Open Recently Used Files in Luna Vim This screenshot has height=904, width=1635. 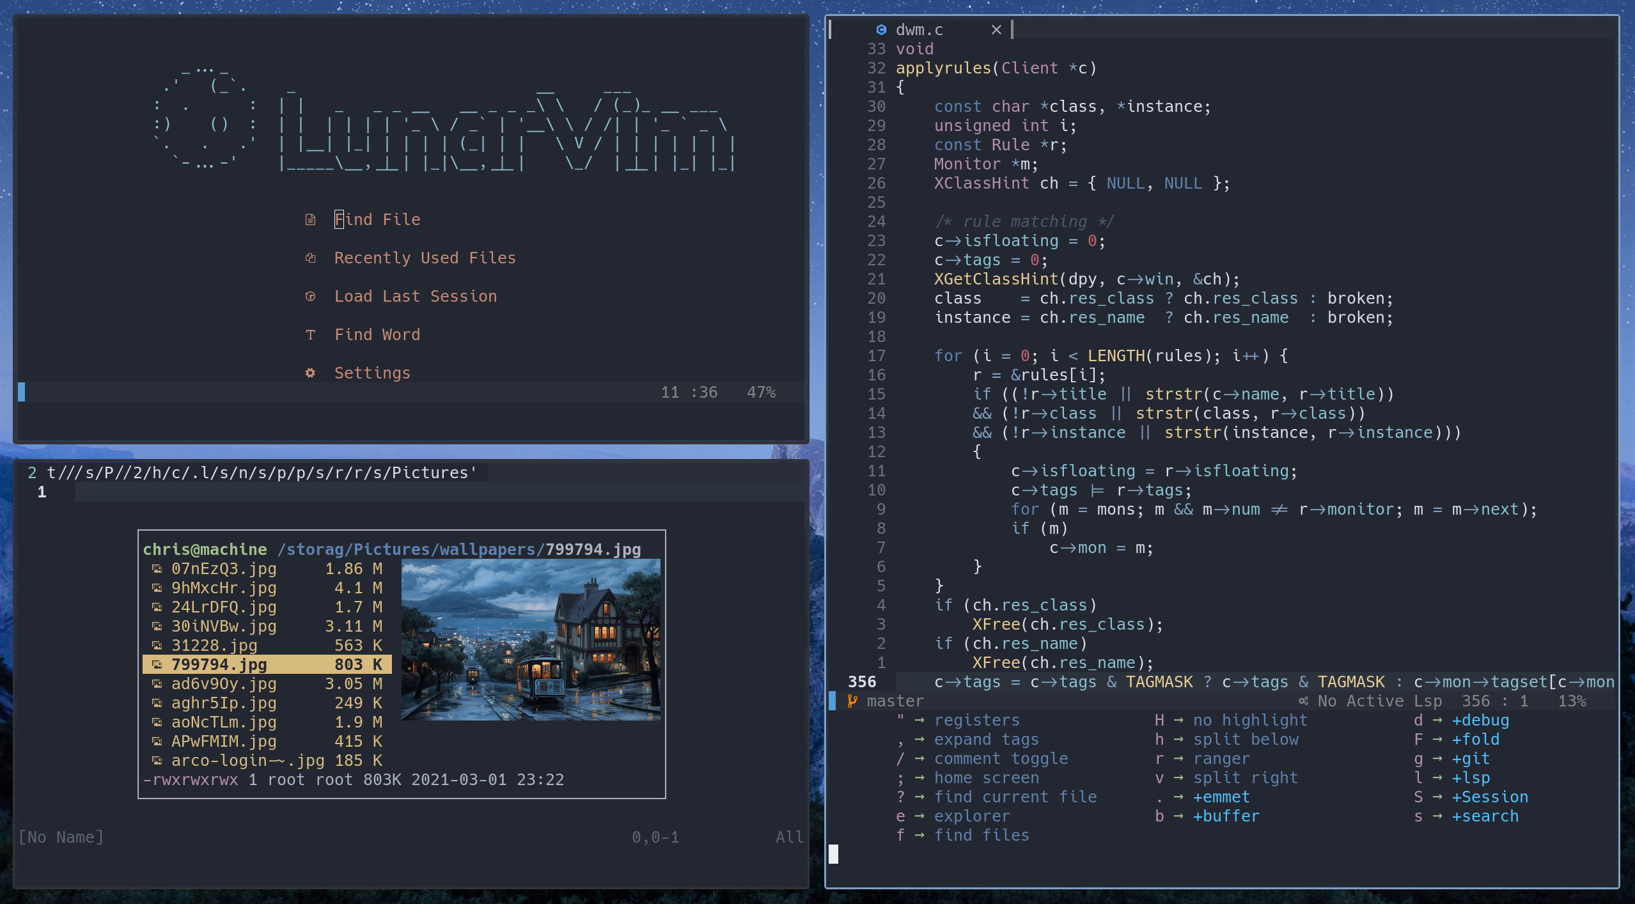coord(425,257)
